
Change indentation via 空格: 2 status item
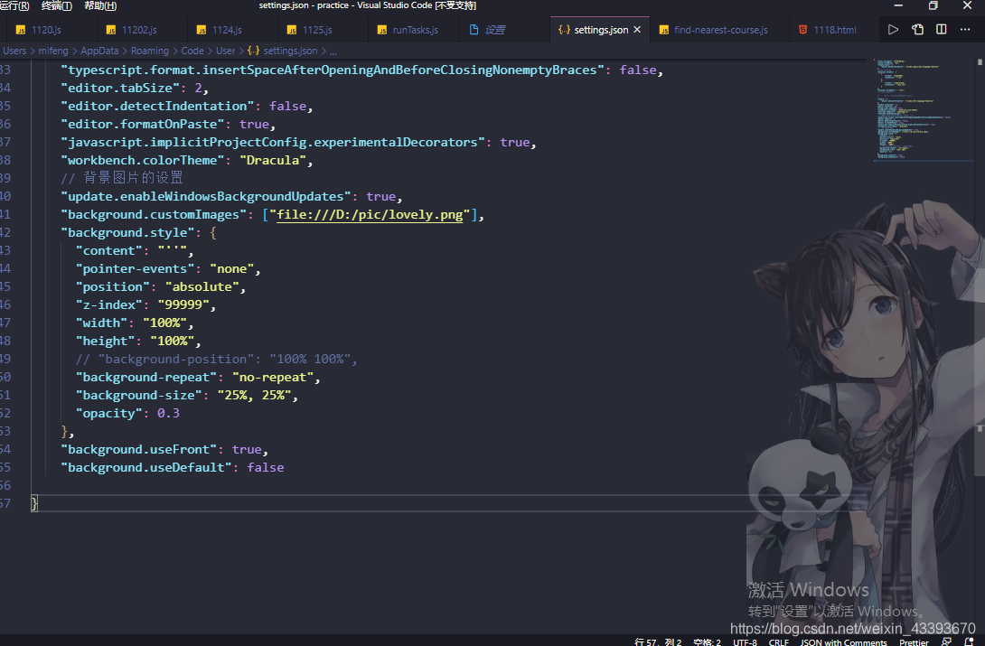[707, 641]
